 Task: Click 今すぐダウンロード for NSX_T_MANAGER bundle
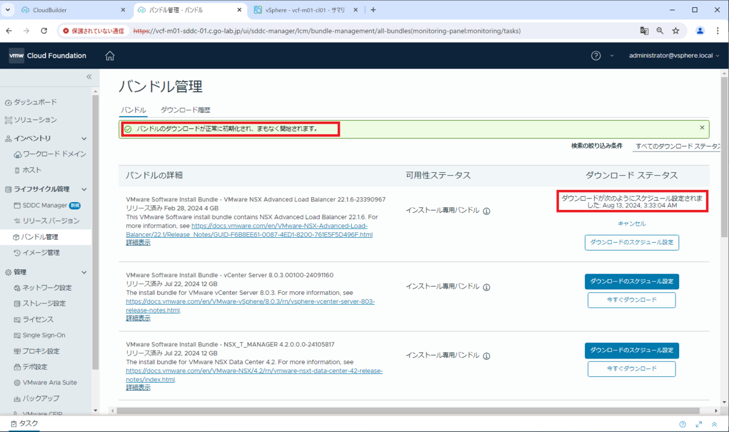point(632,368)
